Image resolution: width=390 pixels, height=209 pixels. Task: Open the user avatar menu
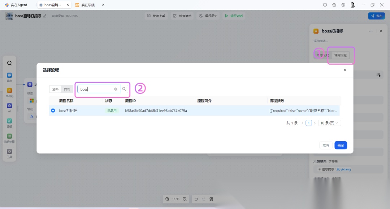(x=352, y=5)
